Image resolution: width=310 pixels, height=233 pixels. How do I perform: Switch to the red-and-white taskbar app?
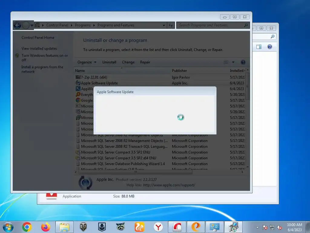pos(177,227)
